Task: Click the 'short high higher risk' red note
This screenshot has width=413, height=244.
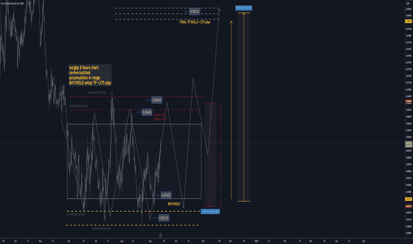Action: [x=160, y=117]
